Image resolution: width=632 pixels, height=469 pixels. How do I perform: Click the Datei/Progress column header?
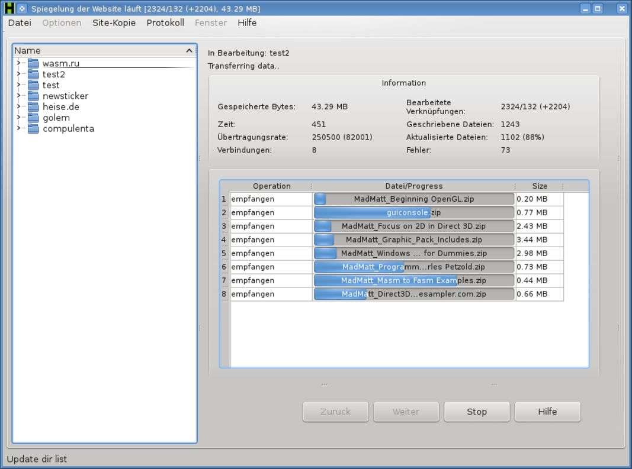[413, 186]
